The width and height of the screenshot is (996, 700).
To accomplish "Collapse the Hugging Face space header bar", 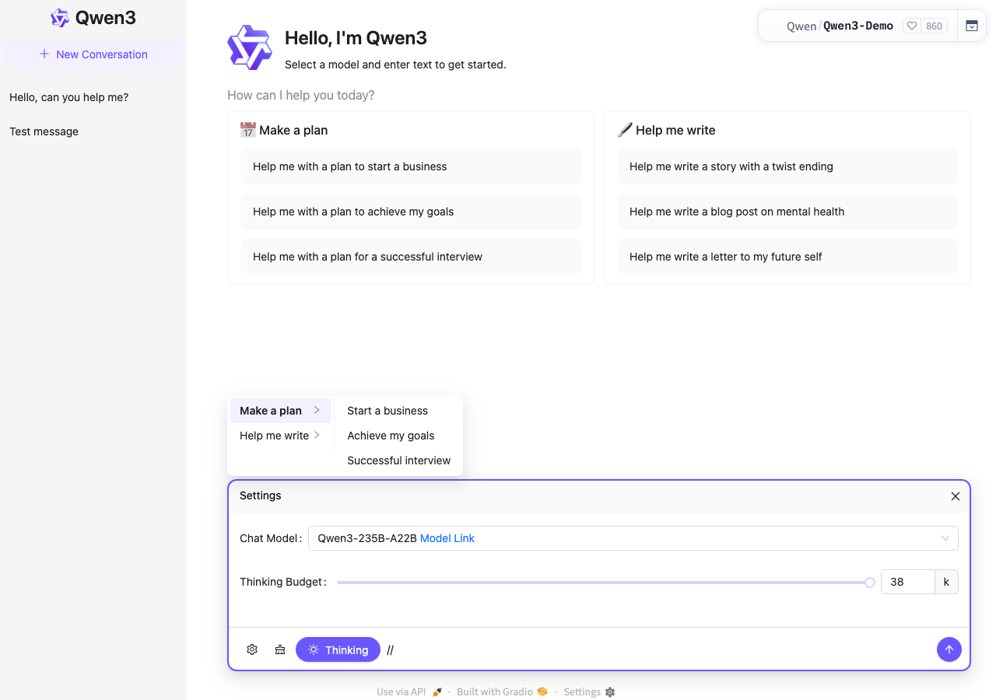I will pyautogui.click(x=972, y=26).
